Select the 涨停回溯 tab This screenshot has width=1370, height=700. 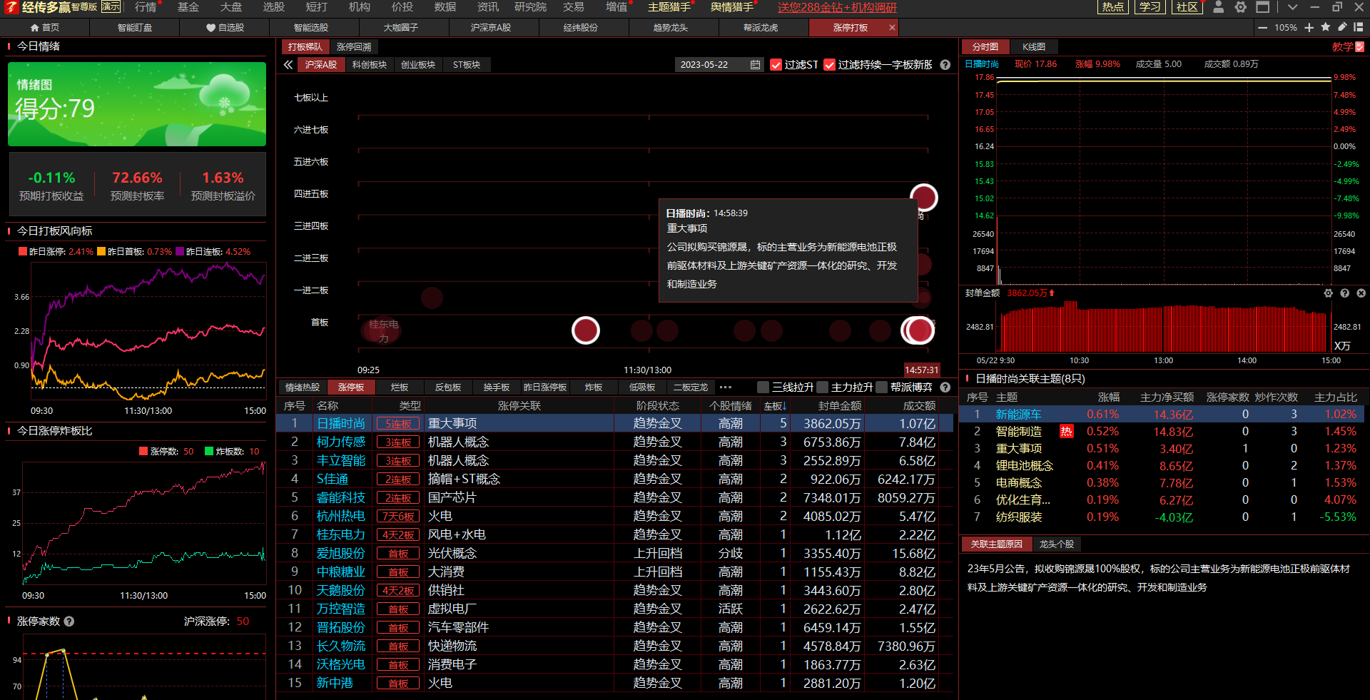pos(354,47)
